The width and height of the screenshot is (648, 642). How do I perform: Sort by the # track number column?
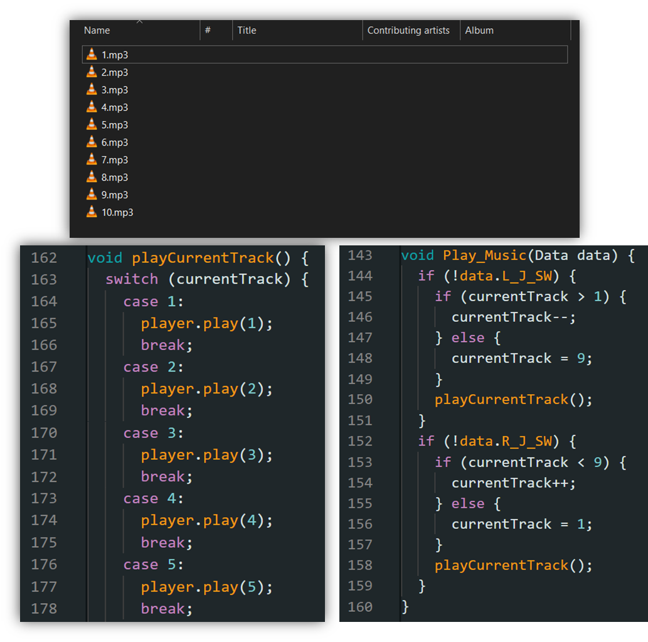[x=208, y=30]
